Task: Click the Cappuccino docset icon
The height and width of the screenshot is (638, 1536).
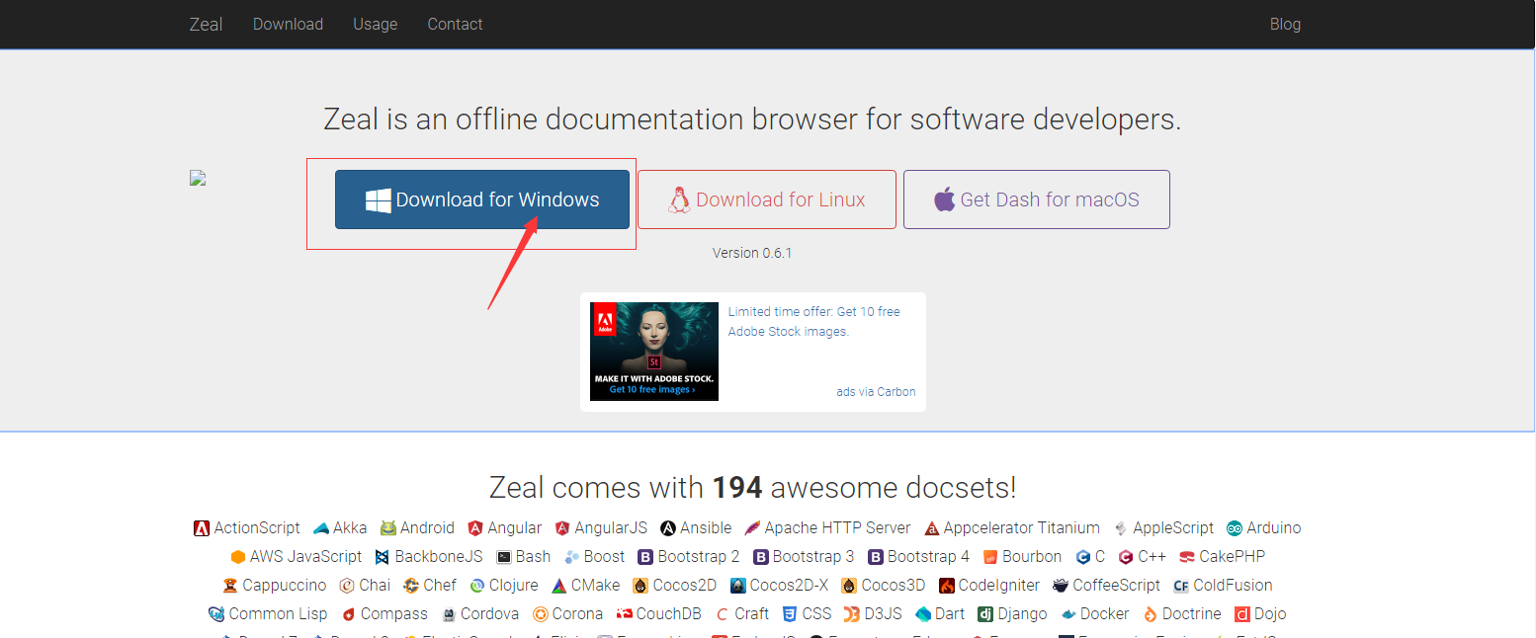Action: click(x=230, y=586)
